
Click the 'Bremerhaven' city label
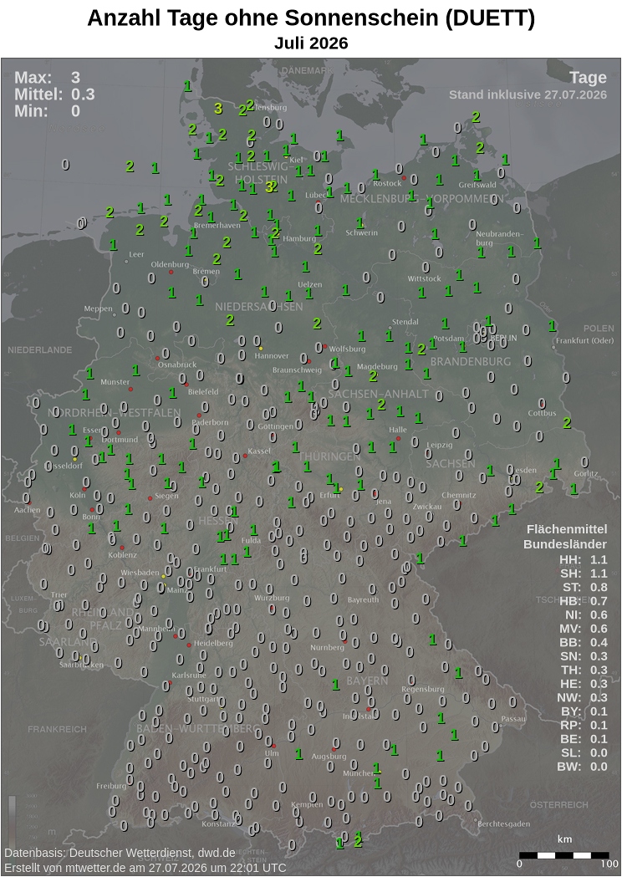tap(217, 226)
